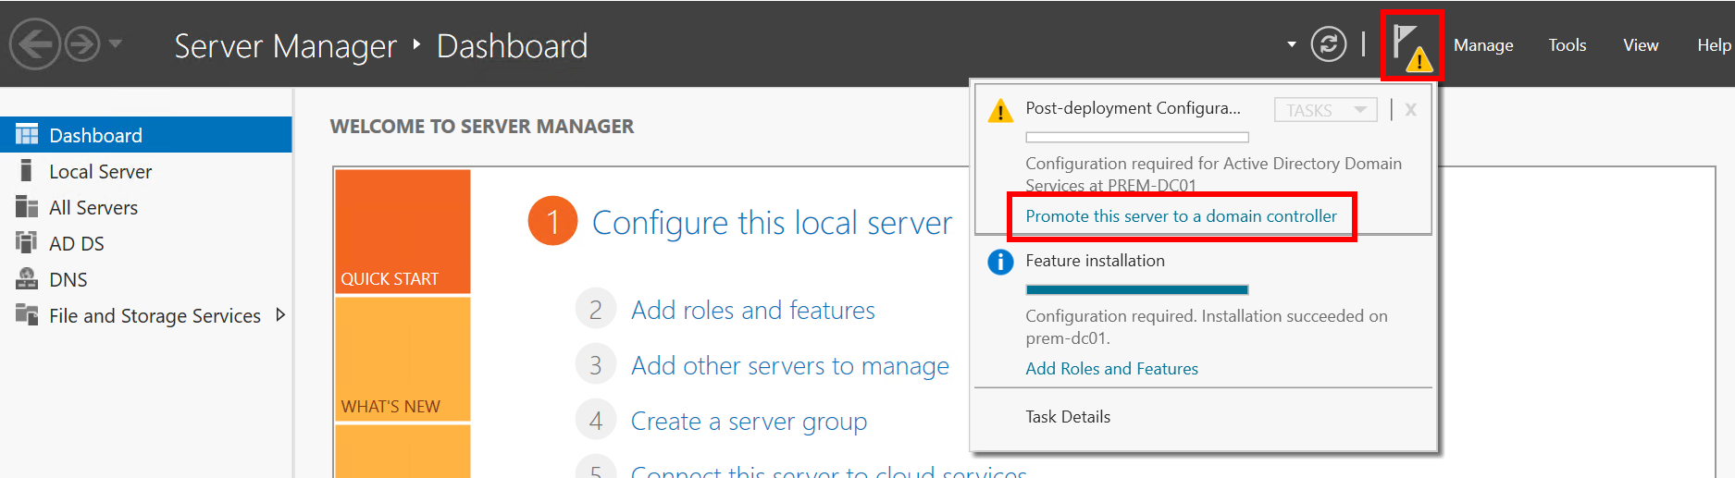Screen dimensions: 1735x478
Task: Refresh the Server Manager dashboard
Action: pos(1328,43)
